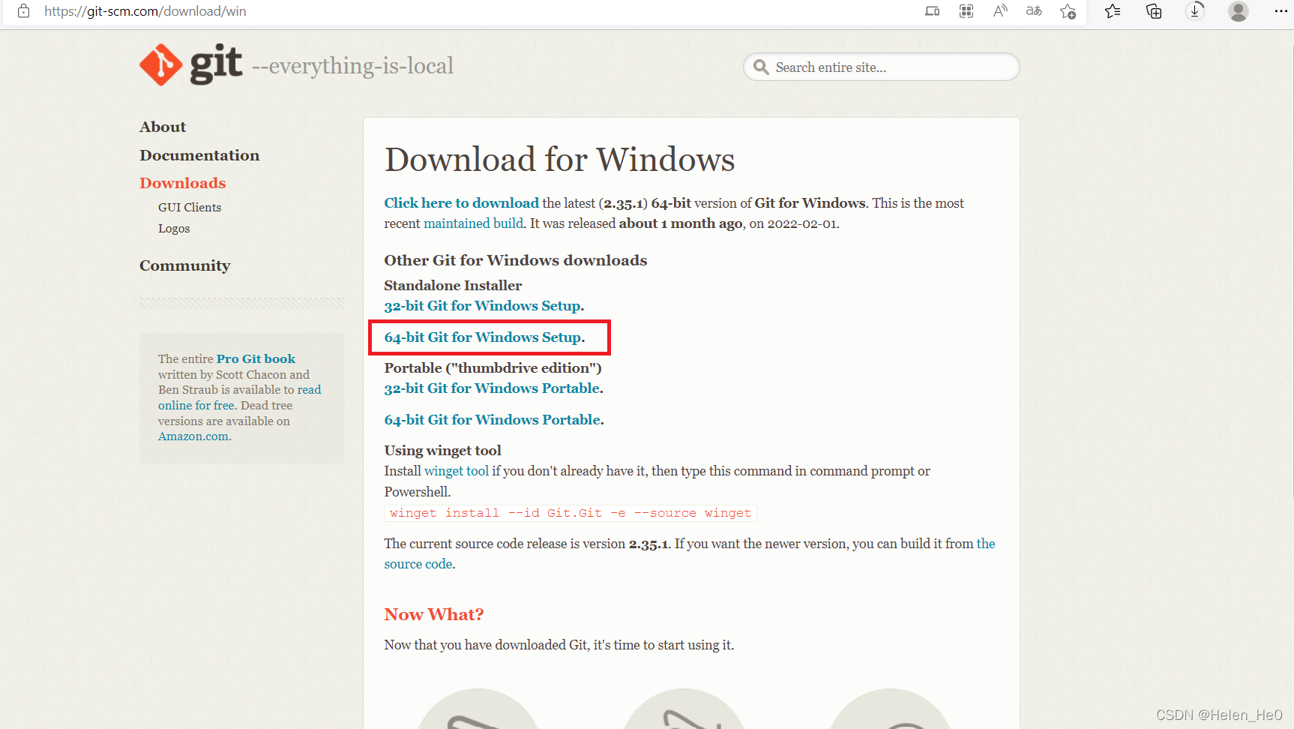
Task: Open the browser Settings and more menu
Action: (x=1281, y=11)
